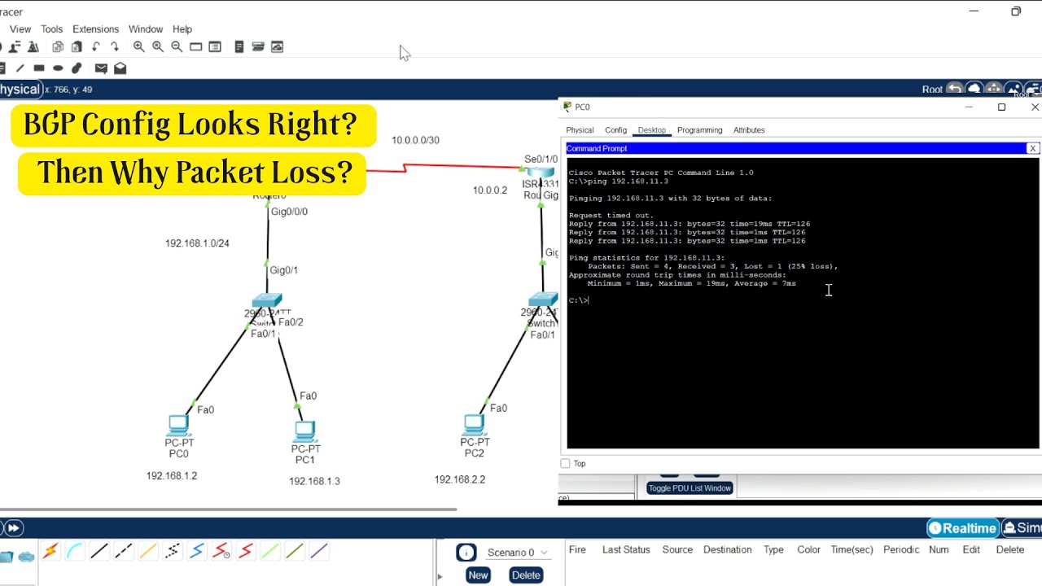Screen dimensions: 1042x586
Task: Click PC2 computer in the topology
Action: pyautogui.click(x=474, y=426)
